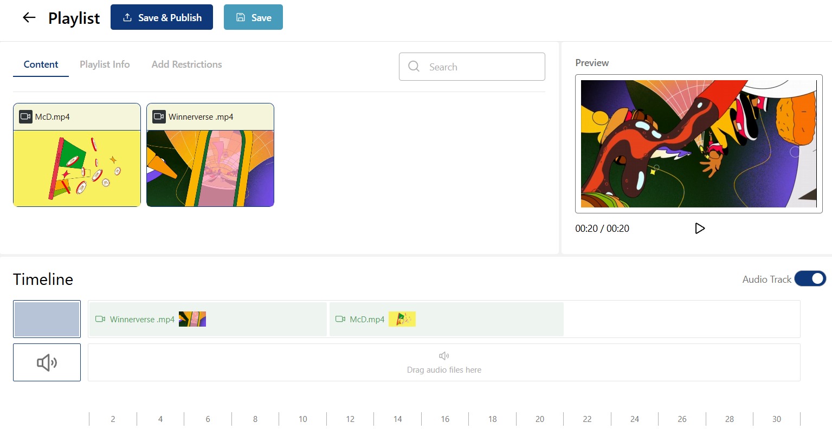The height and width of the screenshot is (442, 832).
Task: Click the small speaker icon in the audio drop zone
Action: (x=444, y=356)
